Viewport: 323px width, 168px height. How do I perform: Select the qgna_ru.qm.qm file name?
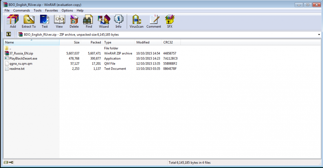click(21, 64)
